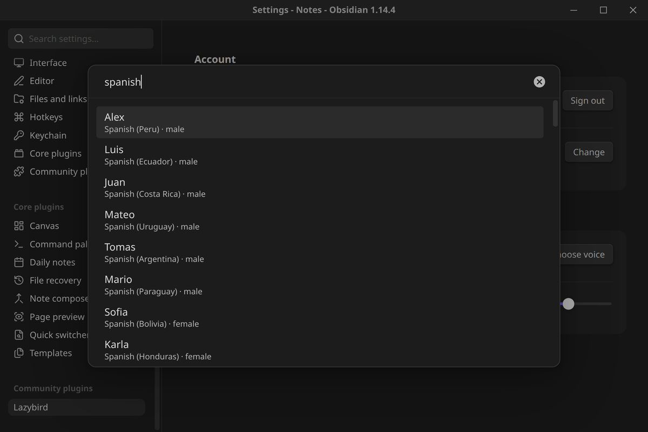Image resolution: width=648 pixels, height=432 pixels.
Task: Click the Choose voice button
Action: [586, 254]
